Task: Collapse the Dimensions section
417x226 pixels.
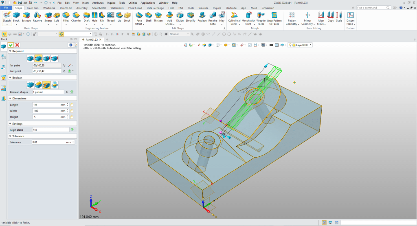Action: (x=10, y=98)
